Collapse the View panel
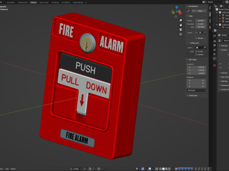The width and height of the screenshot is (229, 171). tap(187, 16)
